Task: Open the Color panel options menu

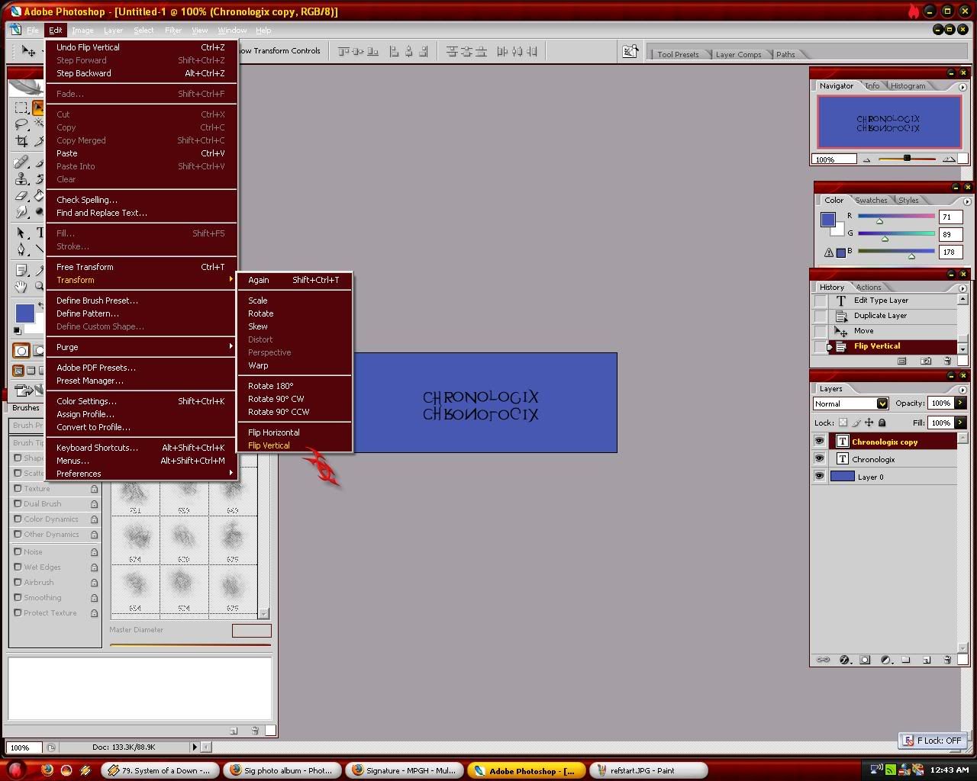Action: 967,201
